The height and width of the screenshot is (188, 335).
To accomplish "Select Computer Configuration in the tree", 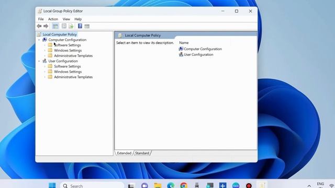I will pos(68,40).
